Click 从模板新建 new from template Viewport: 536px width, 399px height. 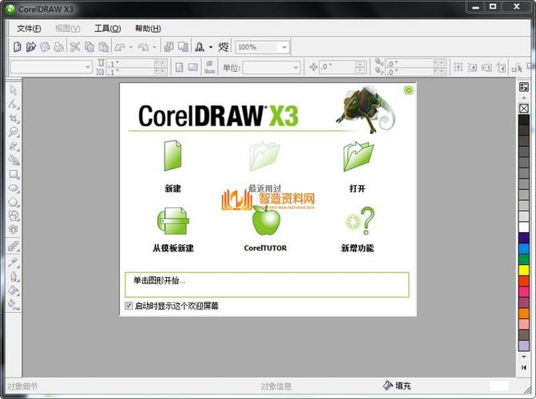173,230
